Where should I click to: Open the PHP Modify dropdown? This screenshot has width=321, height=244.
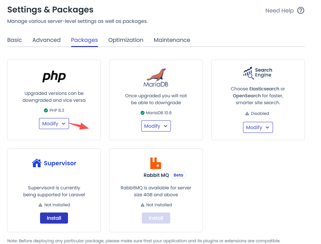54,124
